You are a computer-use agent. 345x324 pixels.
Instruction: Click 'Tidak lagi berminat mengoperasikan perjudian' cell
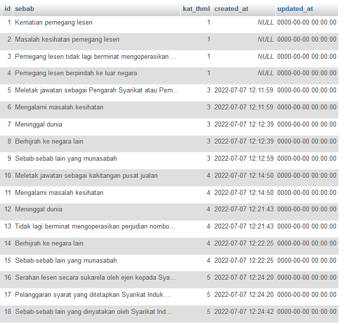point(95,227)
